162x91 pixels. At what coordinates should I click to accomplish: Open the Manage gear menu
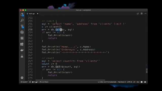pos(22,78)
